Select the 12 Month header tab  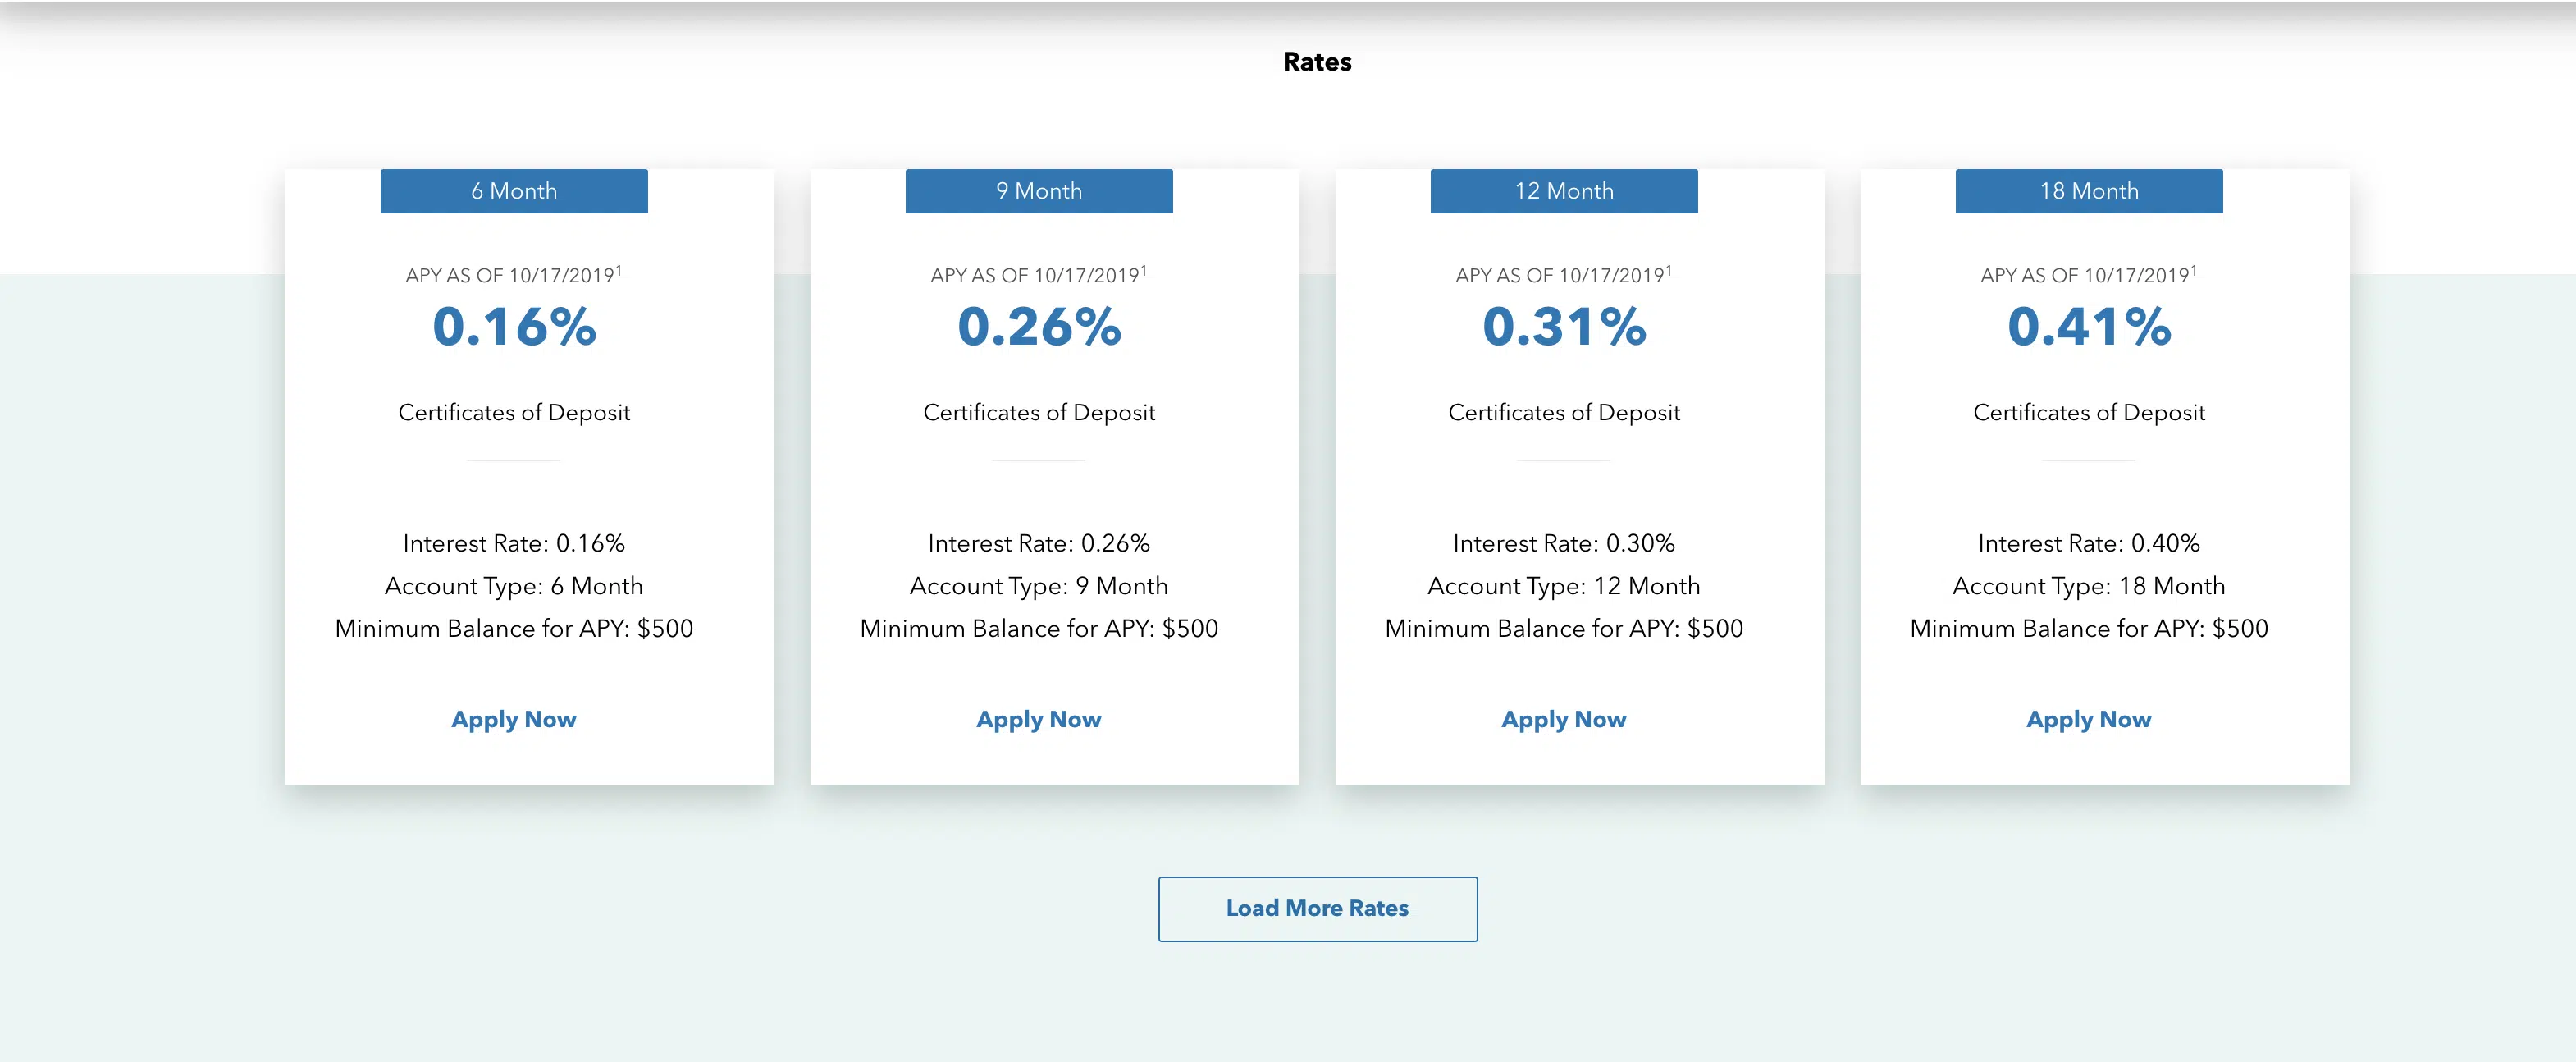(x=1563, y=191)
